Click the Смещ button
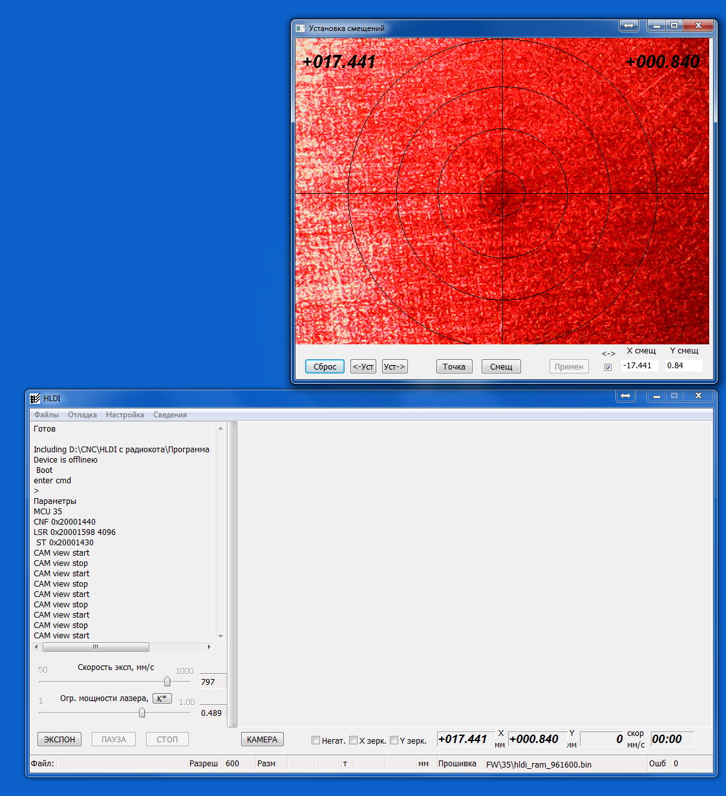The height and width of the screenshot is (796, 726). 501,366
